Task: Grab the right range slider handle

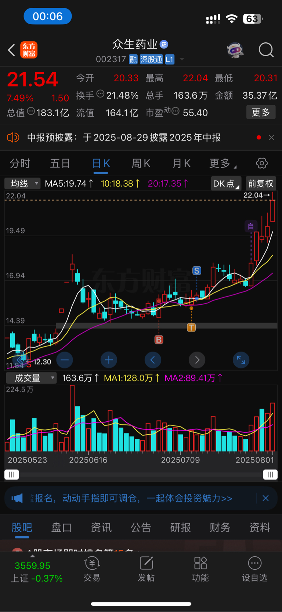Action: pos(270,475)
